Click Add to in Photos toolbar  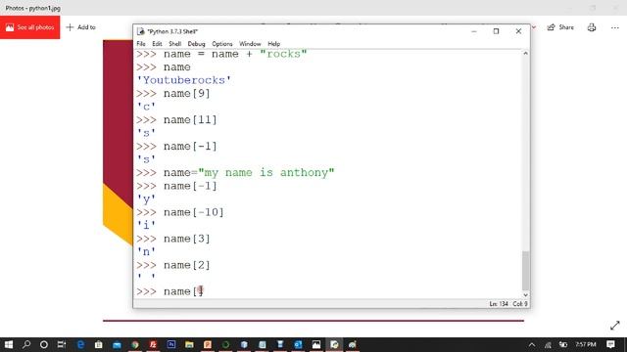(80, 27)
